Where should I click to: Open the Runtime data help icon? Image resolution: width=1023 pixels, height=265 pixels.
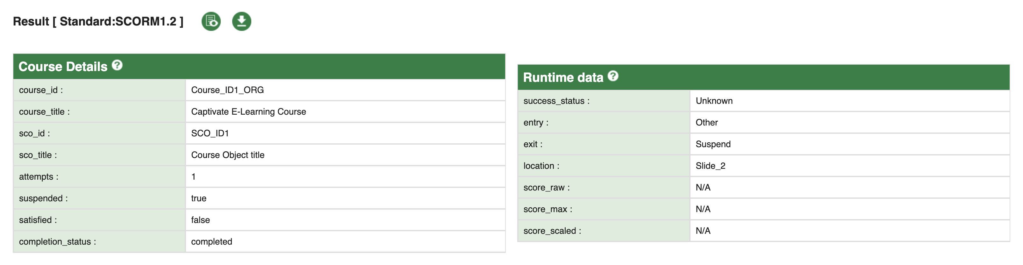[x=613, y=76]
